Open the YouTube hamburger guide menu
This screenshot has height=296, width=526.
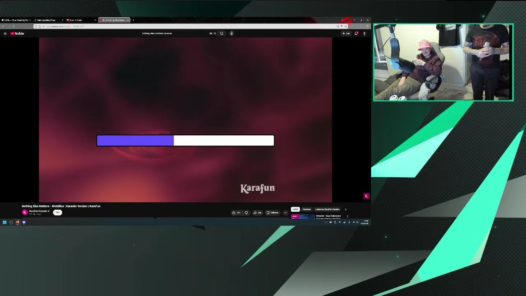(5, 33)
